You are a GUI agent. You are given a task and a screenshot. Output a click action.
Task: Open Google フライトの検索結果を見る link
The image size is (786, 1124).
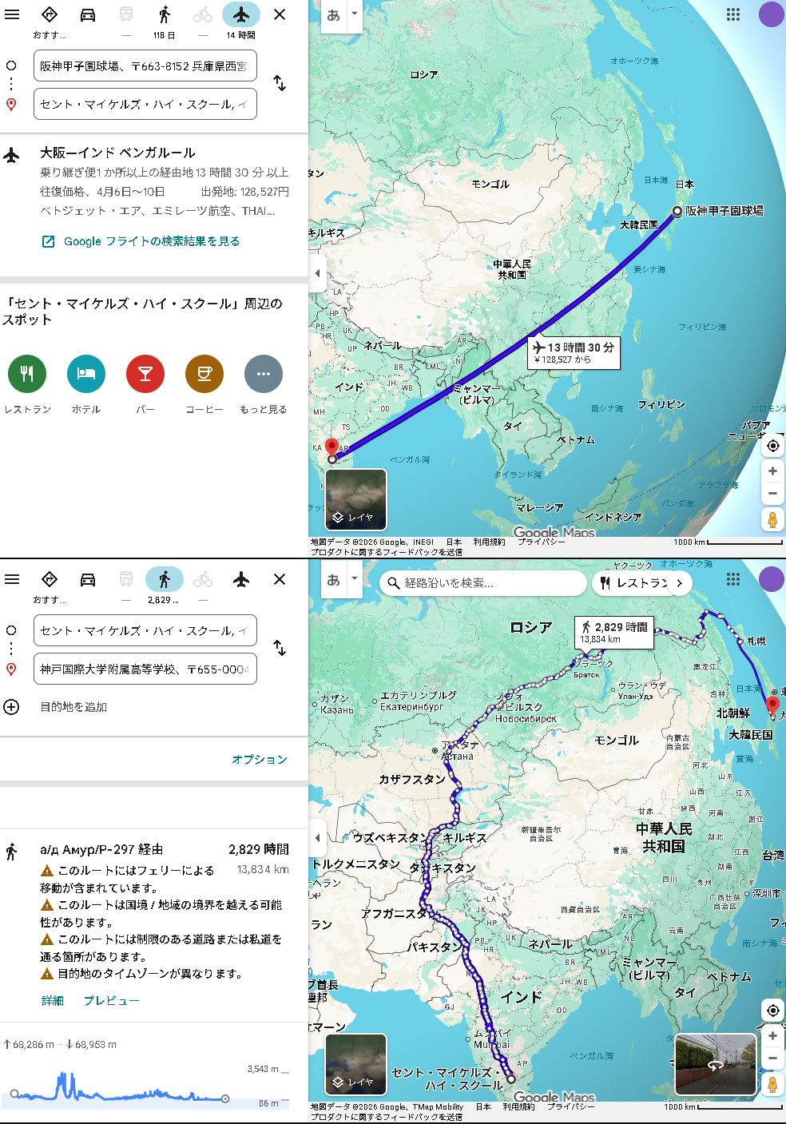click(151, 241)
